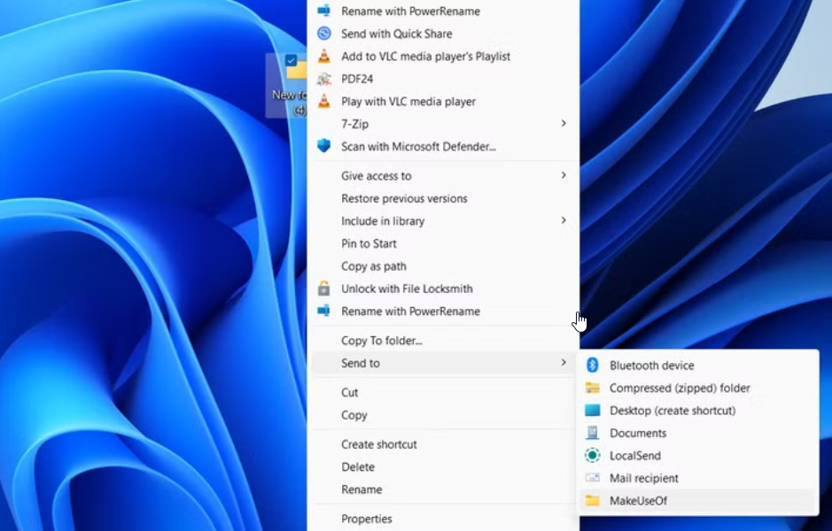This screenshot has height=531, width=832.
Task: Choose Restore previous versions
Action: click(x=404, y=198)
